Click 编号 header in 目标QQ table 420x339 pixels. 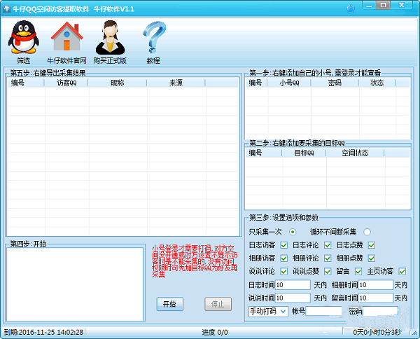pos(264,153)
